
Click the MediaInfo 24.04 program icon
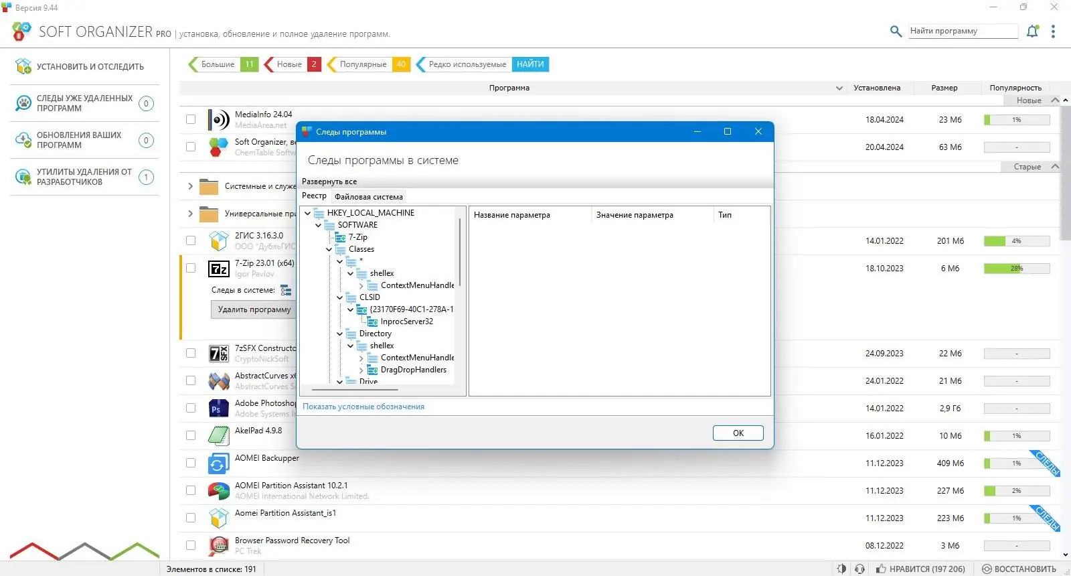pyautogui.click(x=218, y=120)
